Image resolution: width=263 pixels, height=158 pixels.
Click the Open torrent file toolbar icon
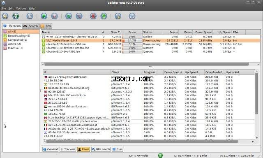[x=5, y=16]
